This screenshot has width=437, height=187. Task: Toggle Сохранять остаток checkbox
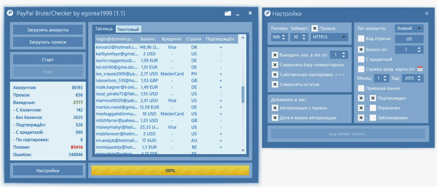tap(275, 85)
